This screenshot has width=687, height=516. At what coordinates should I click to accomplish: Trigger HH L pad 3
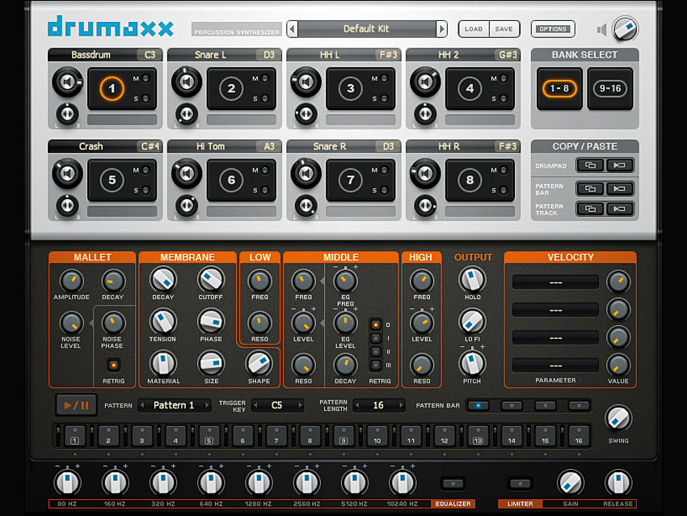click(x=351, y=88)
